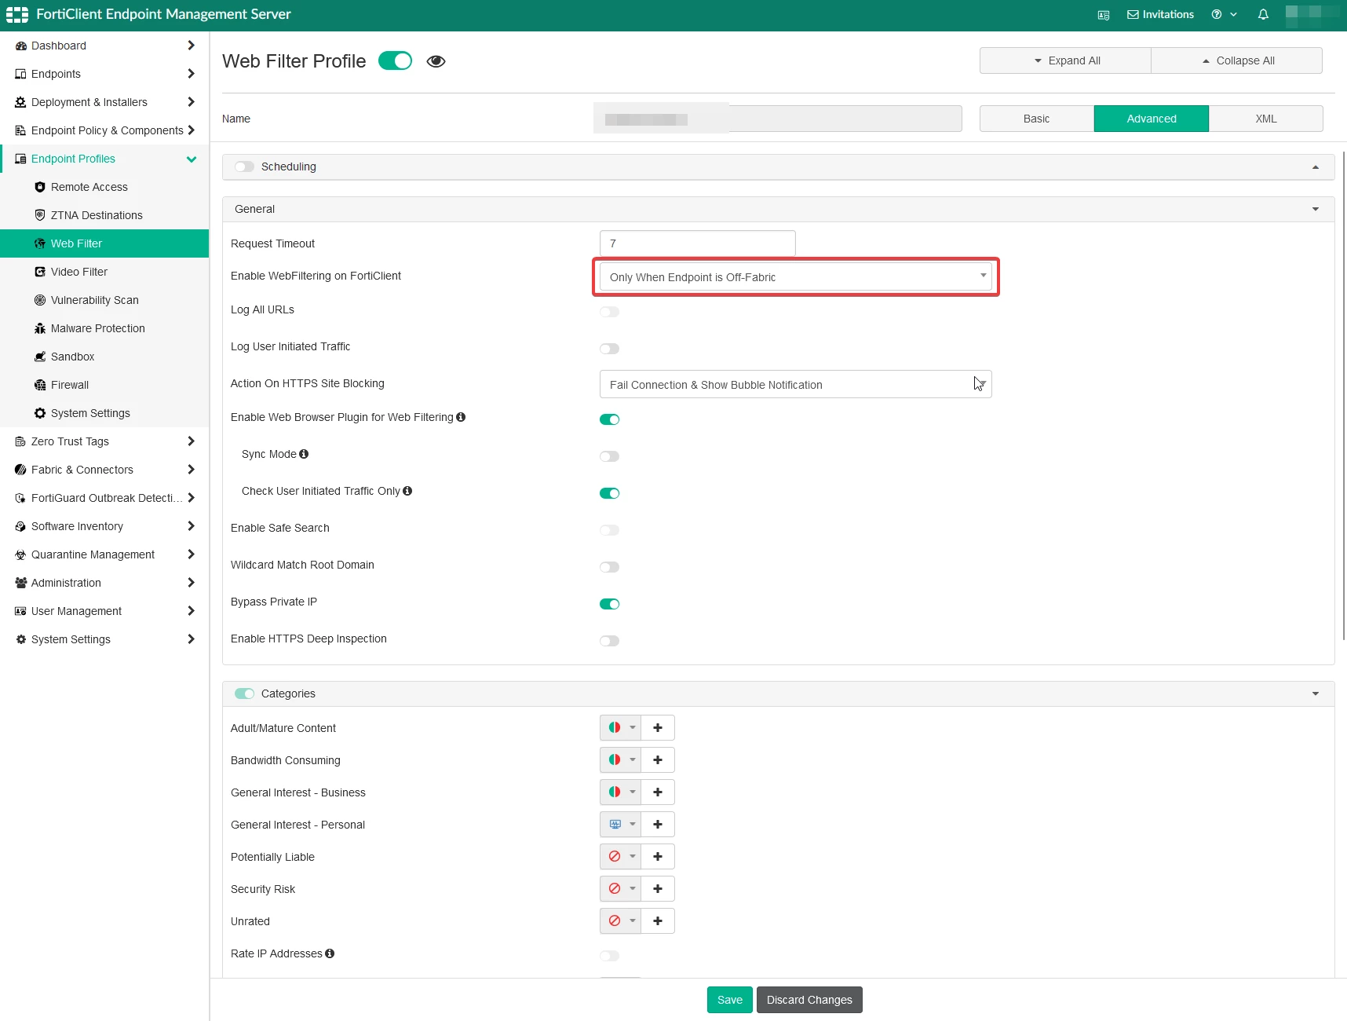This screenshot has width=1347, height=1021.
Task: Switch to the XML tab
Action: (1265, 119)
